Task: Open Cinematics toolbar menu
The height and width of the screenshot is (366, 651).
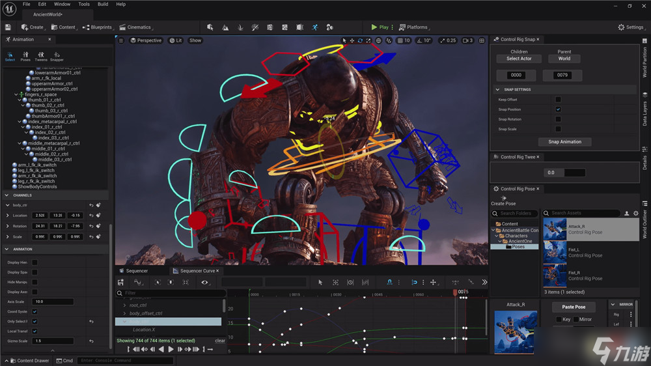Action: [x=136, y=27]
